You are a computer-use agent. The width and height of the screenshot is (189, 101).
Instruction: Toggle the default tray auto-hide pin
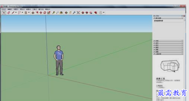[x=182, y=16]
